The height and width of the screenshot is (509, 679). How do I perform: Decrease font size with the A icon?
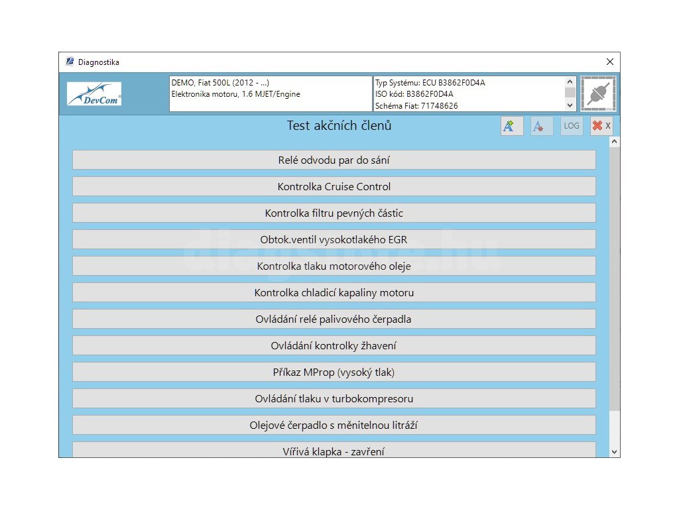coord(541,126)
